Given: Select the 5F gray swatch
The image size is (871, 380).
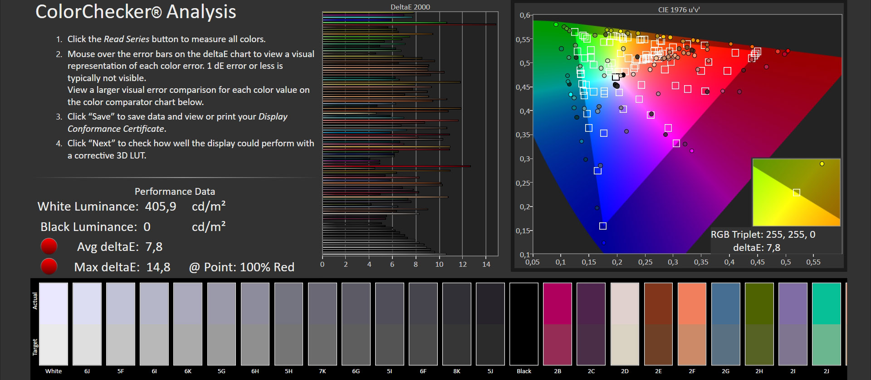Looking at the screenshot, I should 121,324.
